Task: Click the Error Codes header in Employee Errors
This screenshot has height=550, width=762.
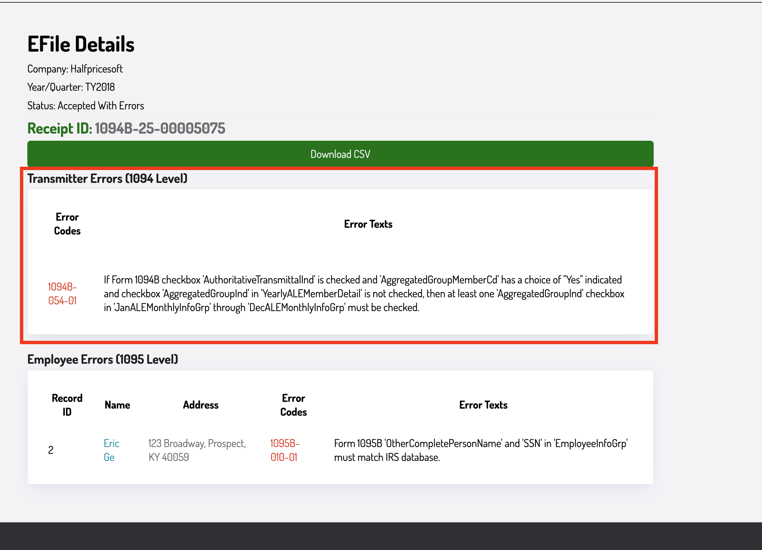Action: point(293,405)
